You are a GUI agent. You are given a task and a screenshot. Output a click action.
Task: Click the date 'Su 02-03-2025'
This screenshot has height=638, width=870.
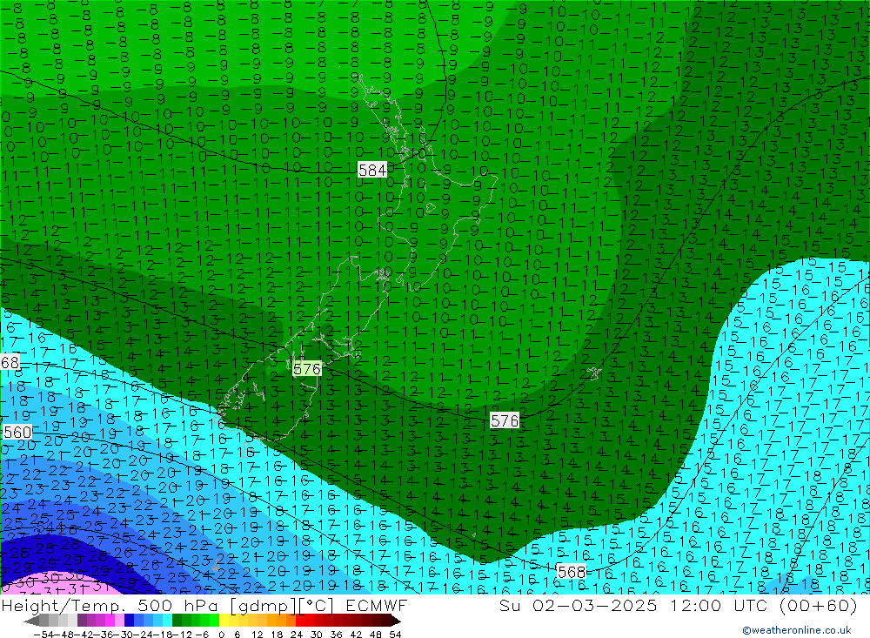click(578, 606)
